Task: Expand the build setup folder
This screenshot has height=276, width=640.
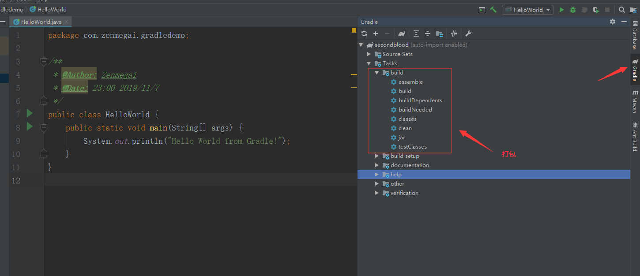Action: 377,156
